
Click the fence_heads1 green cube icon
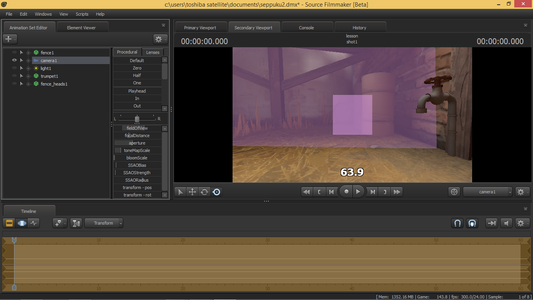36,84
